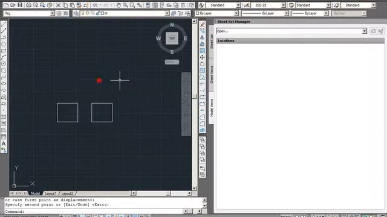Click the Dimension Style icon
Screen dimensions: 387x217
pyautogui.click(x=246, y=5)
